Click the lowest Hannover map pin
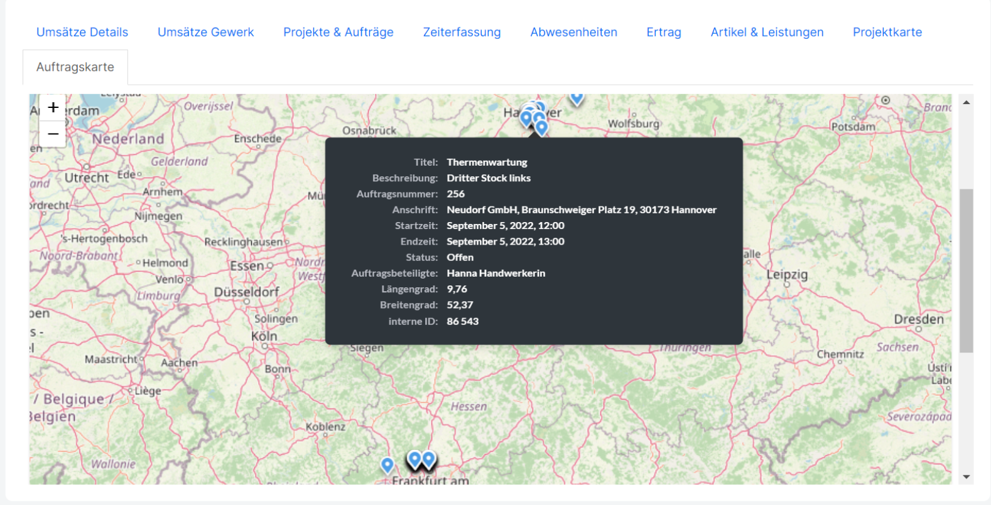This screenshot has height=505, width=991. tap(541, 127)
